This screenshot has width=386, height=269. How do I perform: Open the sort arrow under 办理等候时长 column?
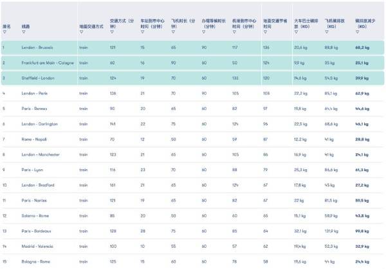pos(204,32)
